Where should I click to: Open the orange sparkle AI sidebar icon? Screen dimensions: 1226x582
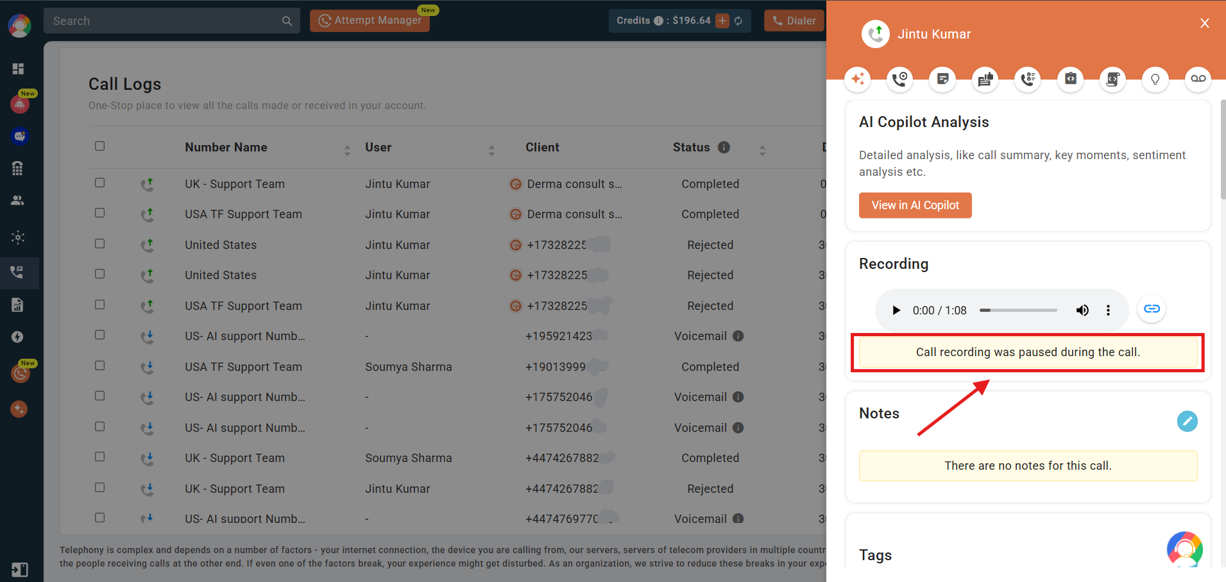click(19, 409)
